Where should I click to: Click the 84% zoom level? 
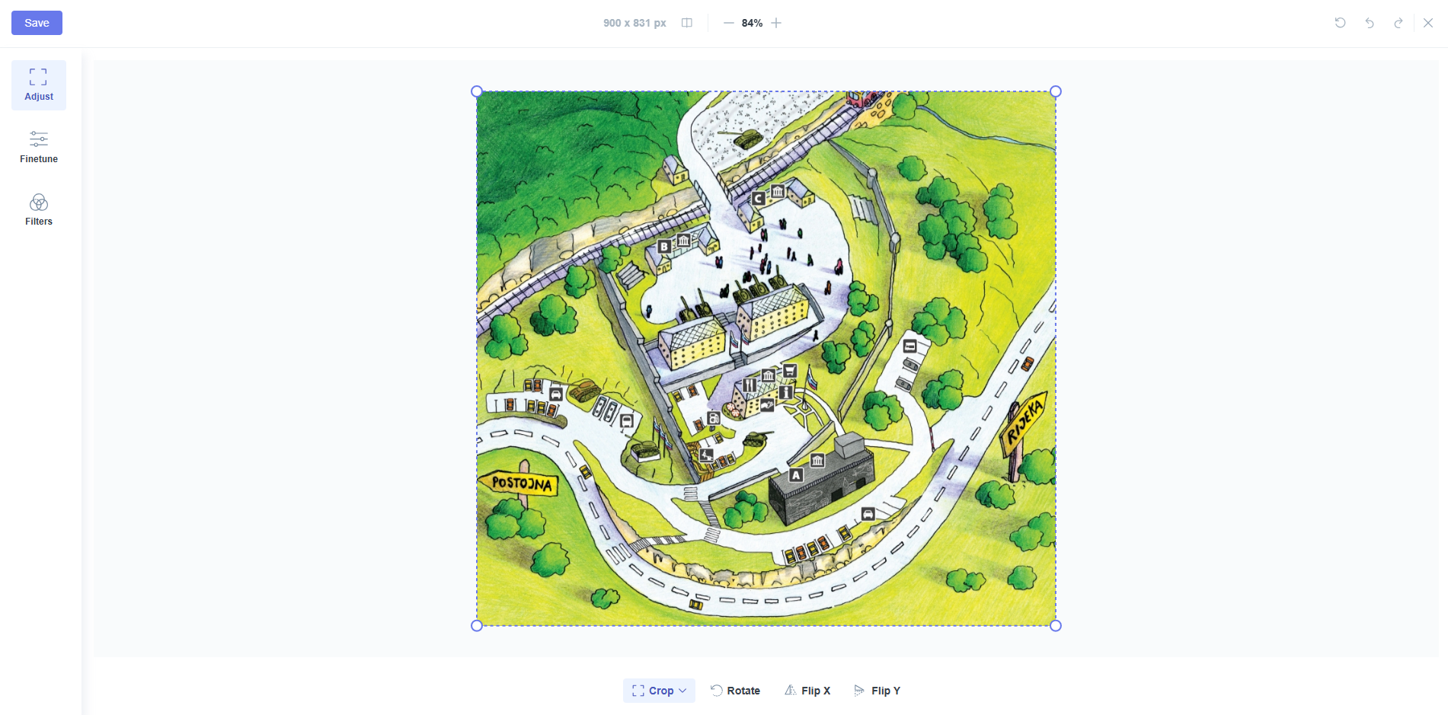click(x=752, y=23)
